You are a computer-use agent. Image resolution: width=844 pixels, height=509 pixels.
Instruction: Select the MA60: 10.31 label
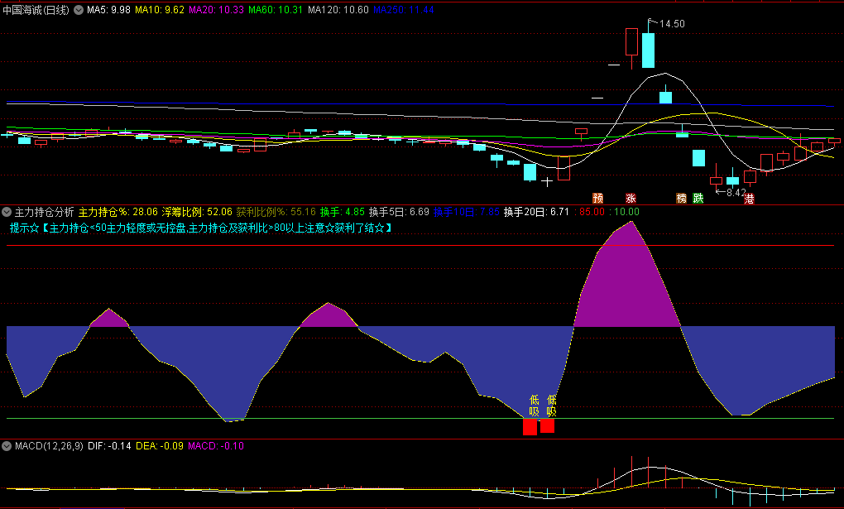point(276,10)
